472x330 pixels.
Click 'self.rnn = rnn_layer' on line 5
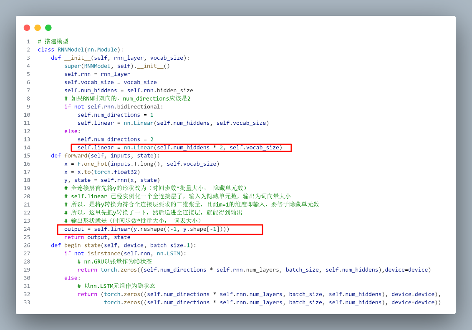click(97, 74)
